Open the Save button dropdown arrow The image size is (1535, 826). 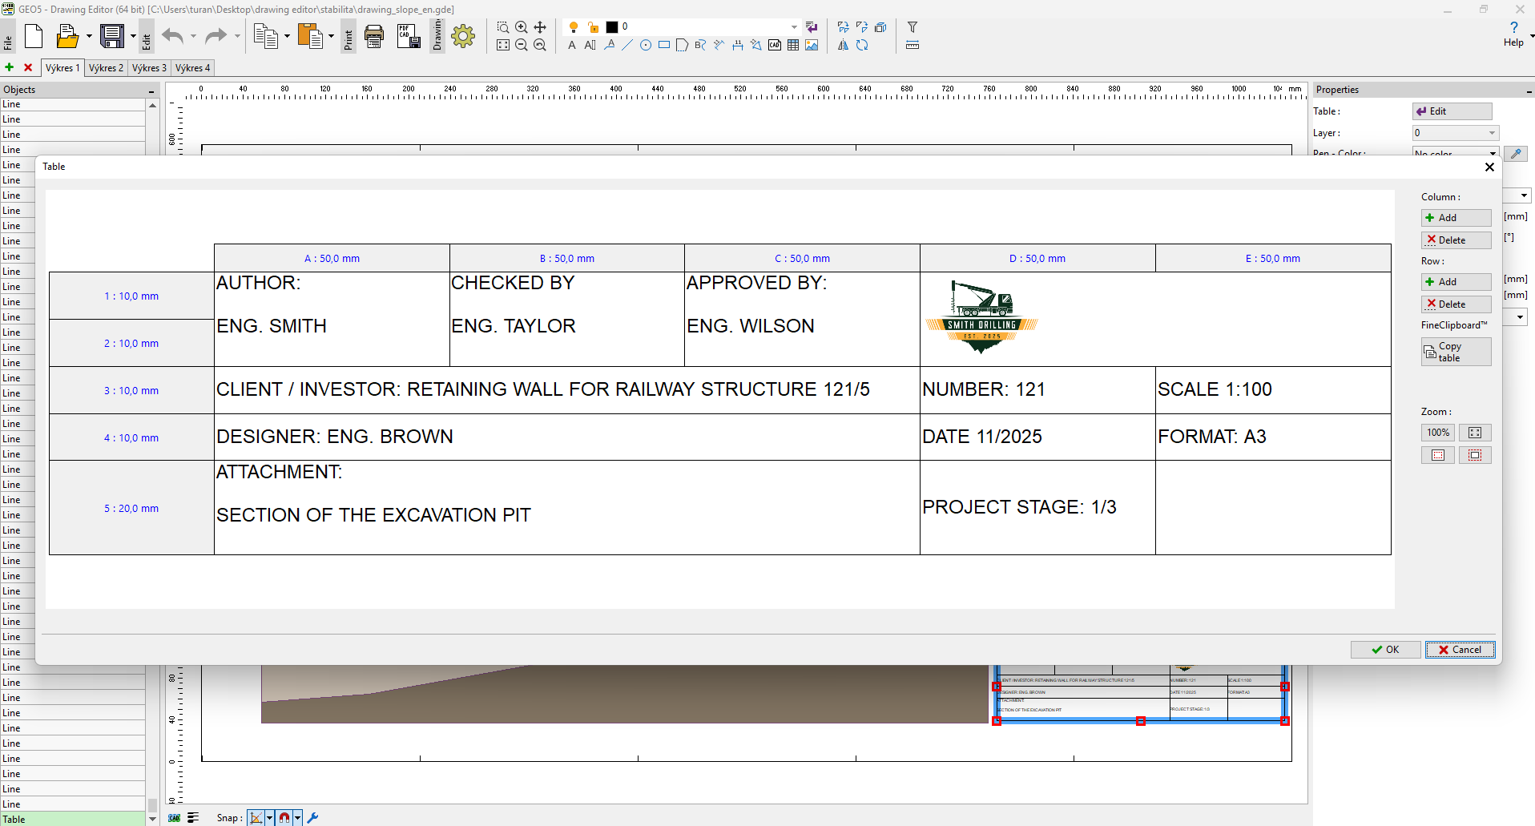pyautogui.click(x=133, y=36)
